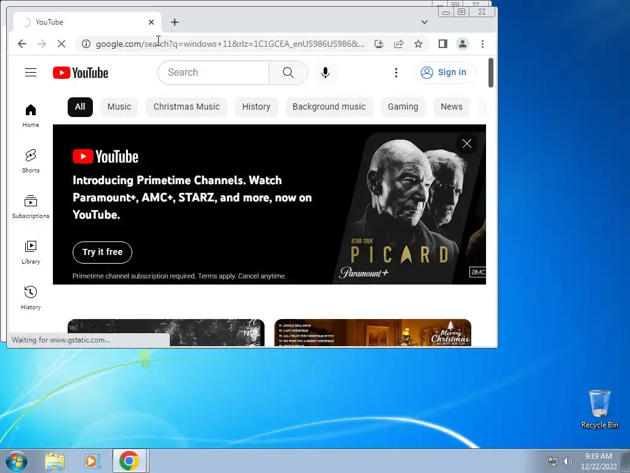The width and height of the screenshot is (630, 473).
Task: Open Chrome profile avatar
Action: (x=463, y=44)
